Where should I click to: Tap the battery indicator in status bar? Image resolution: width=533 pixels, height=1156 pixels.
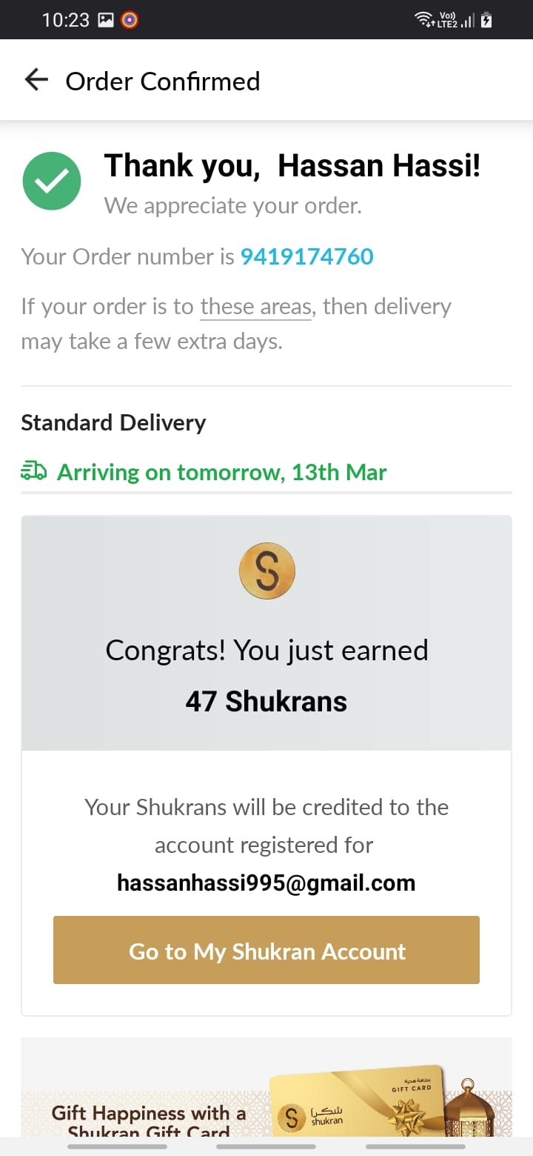pyautogui.click(x=486, y=20)
